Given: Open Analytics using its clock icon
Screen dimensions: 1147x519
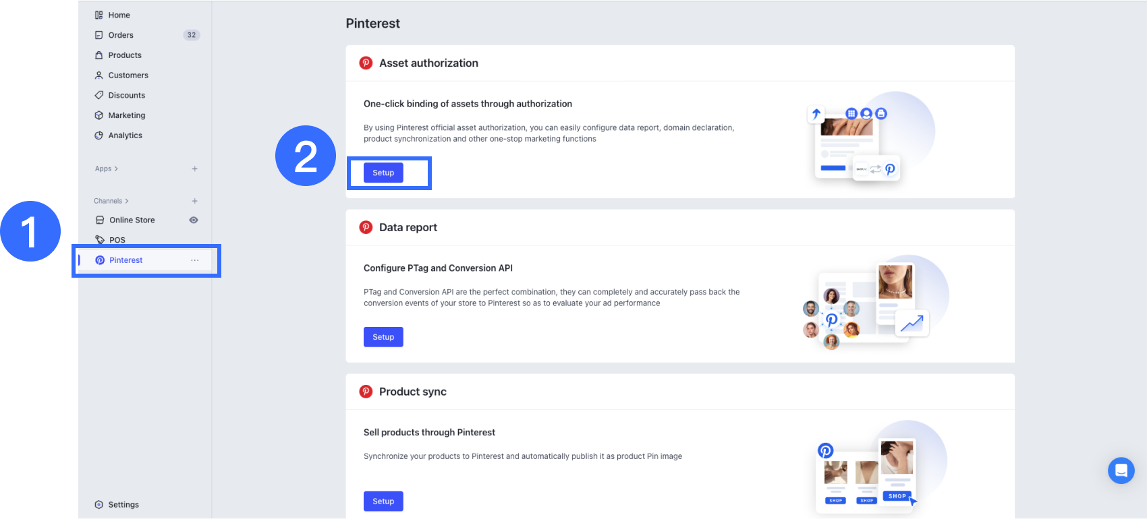Looking at the screenshot, I should [x=99, y=135].
